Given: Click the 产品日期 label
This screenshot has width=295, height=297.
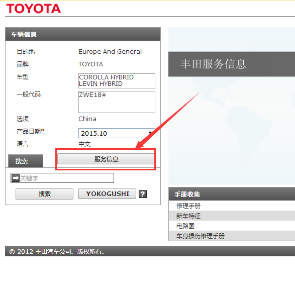Looking at the screenshot, I should (30, 131).
